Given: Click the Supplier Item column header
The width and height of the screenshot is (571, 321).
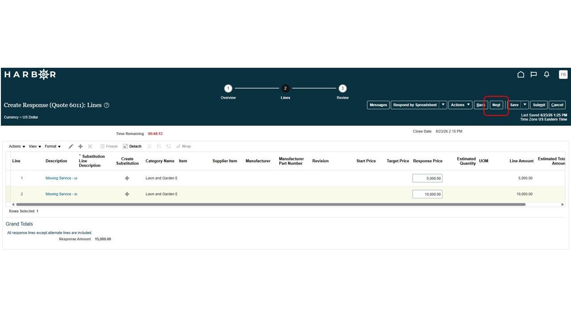Looking at the screenshot, I should tap(225, 161).
